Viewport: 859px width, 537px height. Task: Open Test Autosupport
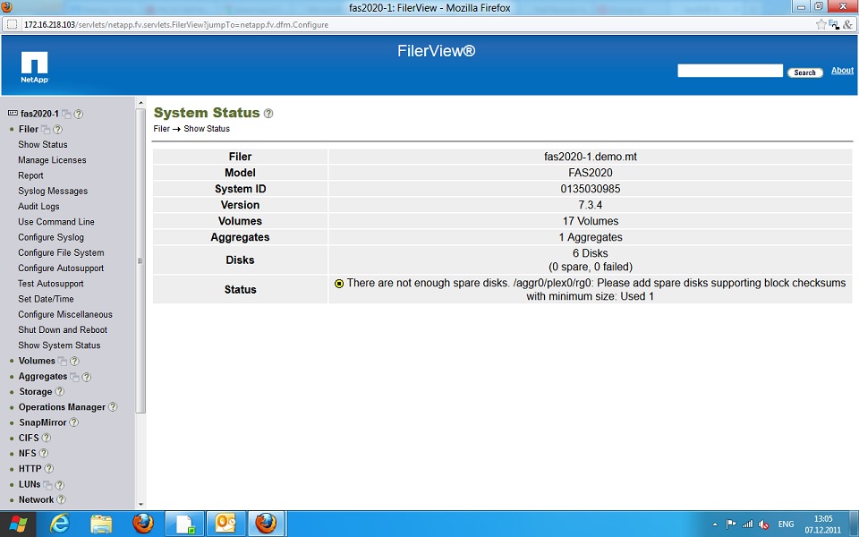50,284
